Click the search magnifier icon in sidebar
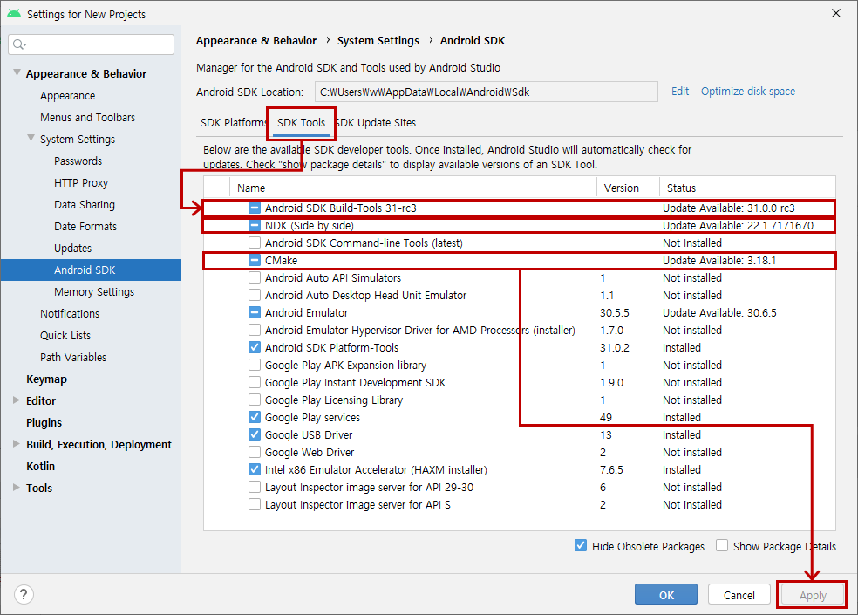 (x=19, y=44)
